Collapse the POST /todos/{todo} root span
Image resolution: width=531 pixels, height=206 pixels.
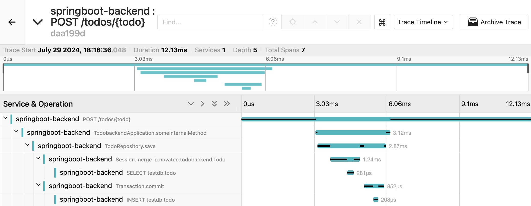pyautogui.click(x=5, y=118)
